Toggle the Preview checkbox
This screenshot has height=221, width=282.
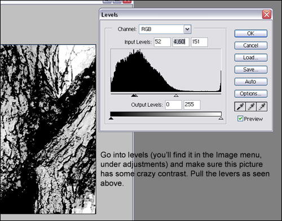click(240, 119)
